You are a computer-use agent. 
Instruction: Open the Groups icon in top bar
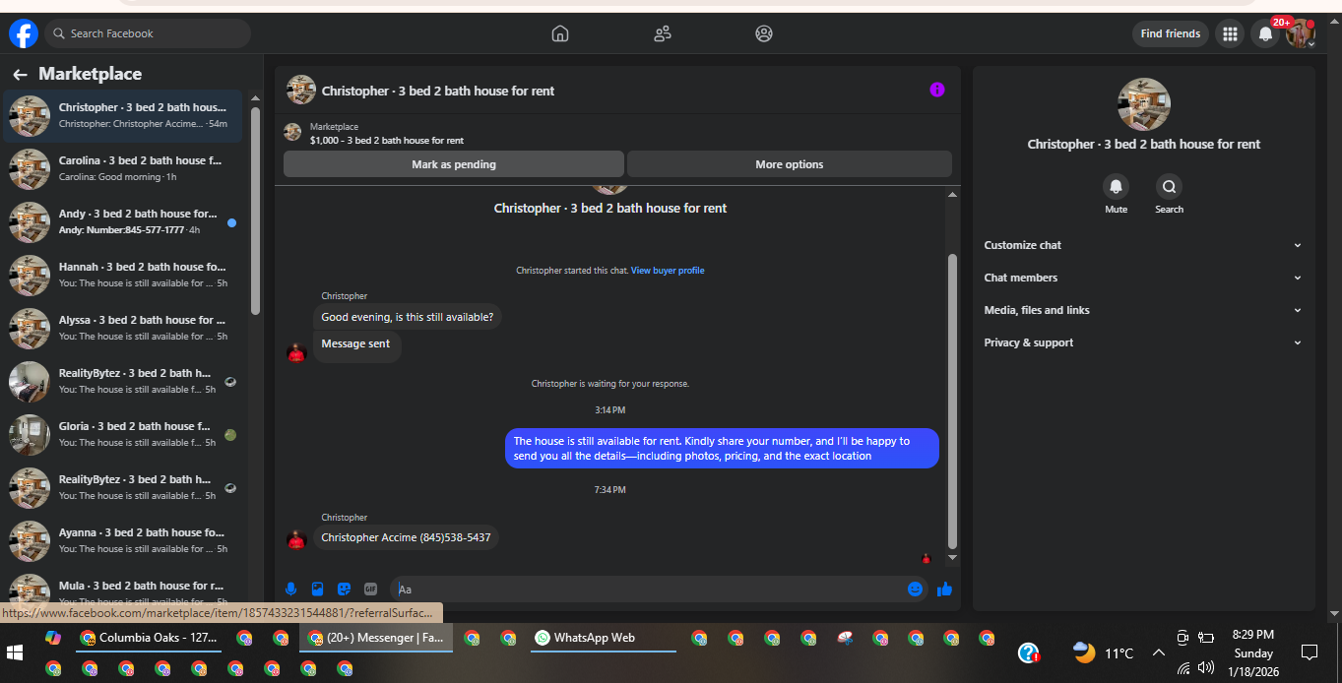[x=764, y=33]
